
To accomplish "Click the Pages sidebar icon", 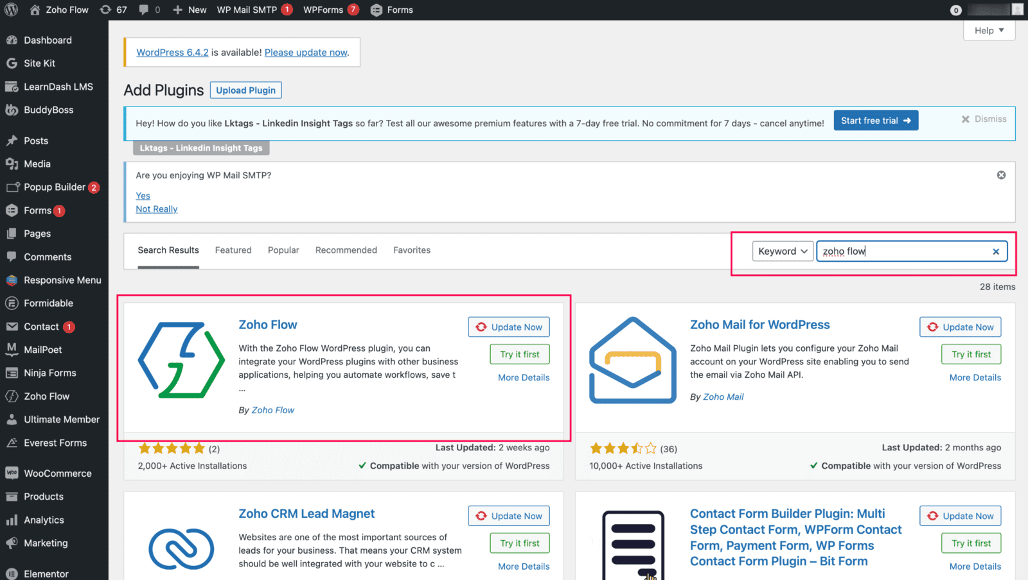I will tap(12, 234).
